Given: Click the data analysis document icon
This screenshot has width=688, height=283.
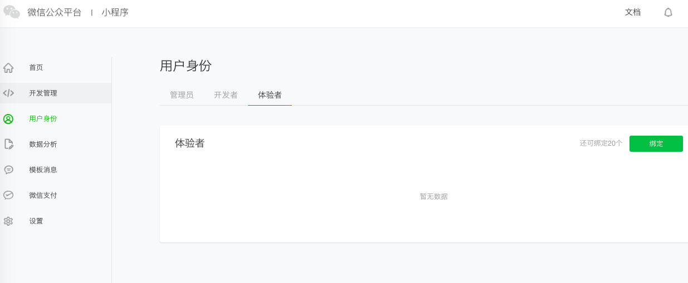Looking at the screenshot, I should [8, 145].
